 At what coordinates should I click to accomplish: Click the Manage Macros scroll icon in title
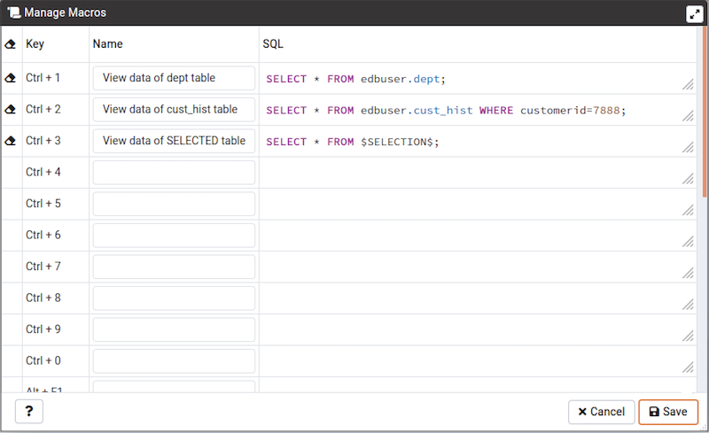tap(14, 12)
